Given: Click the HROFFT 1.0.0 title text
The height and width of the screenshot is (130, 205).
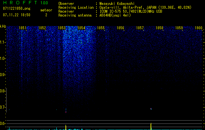Looking at the screenshot, I should pos(26,3).
